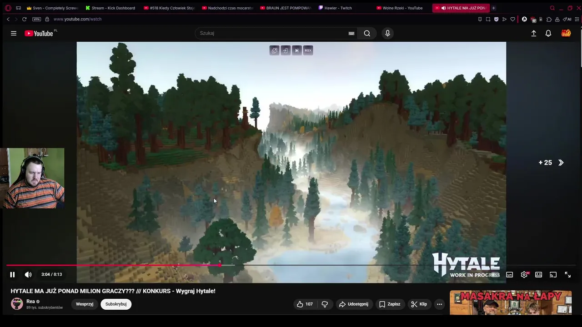Open the Rea channel name link

point(30,301)
